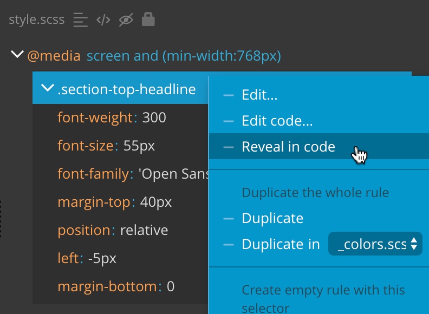Click the style.scss file name label
This screenshot has height=314, width=429.
[37, 19]
